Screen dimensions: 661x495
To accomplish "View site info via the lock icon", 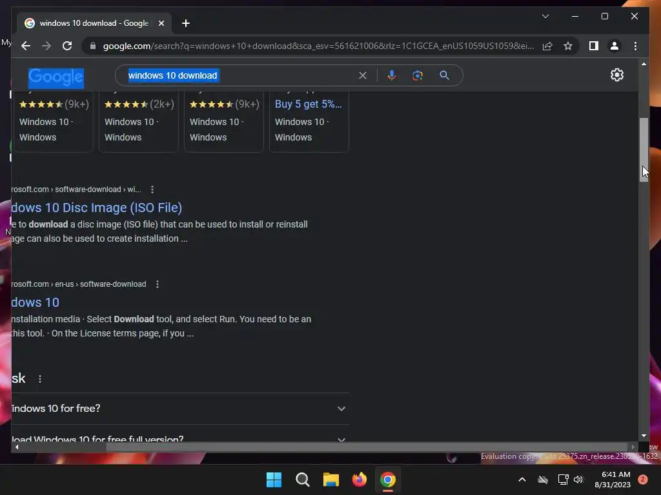I will [93, 46].
